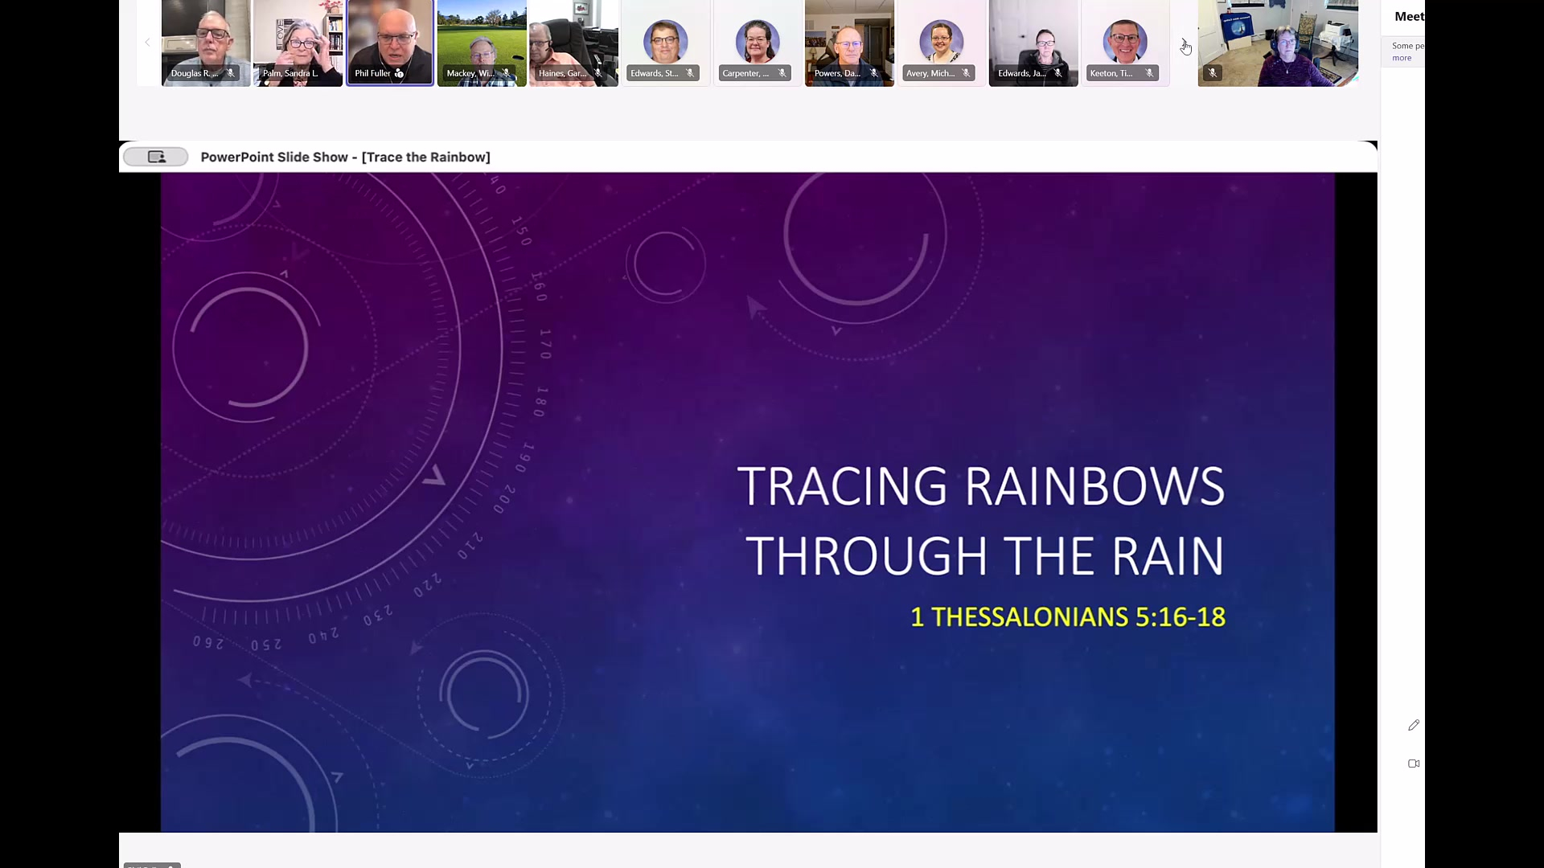Click the muted mic icon on the Powers tile
The width and height of the screenshot is (1544, 868).
click(x=874, y=73)
